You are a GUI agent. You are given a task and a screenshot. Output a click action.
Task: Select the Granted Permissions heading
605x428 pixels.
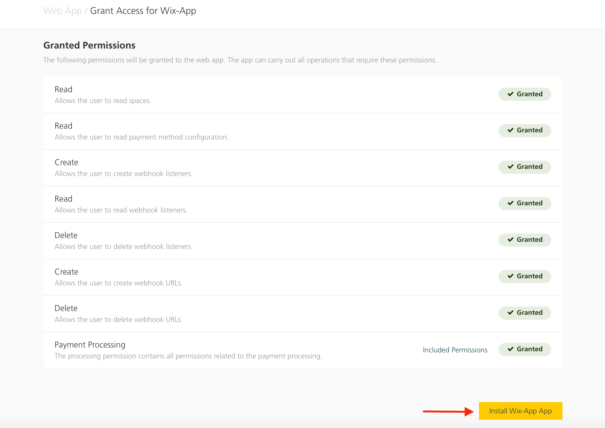(89, 45)
